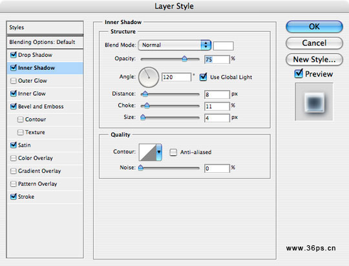Enable the Anti-aliased checkbox
The width and height of the screenshot is (349, 266).
[x=173, y=152]
